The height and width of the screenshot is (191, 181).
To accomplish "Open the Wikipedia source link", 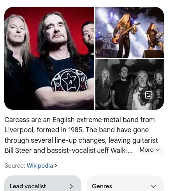I will 40,166.
